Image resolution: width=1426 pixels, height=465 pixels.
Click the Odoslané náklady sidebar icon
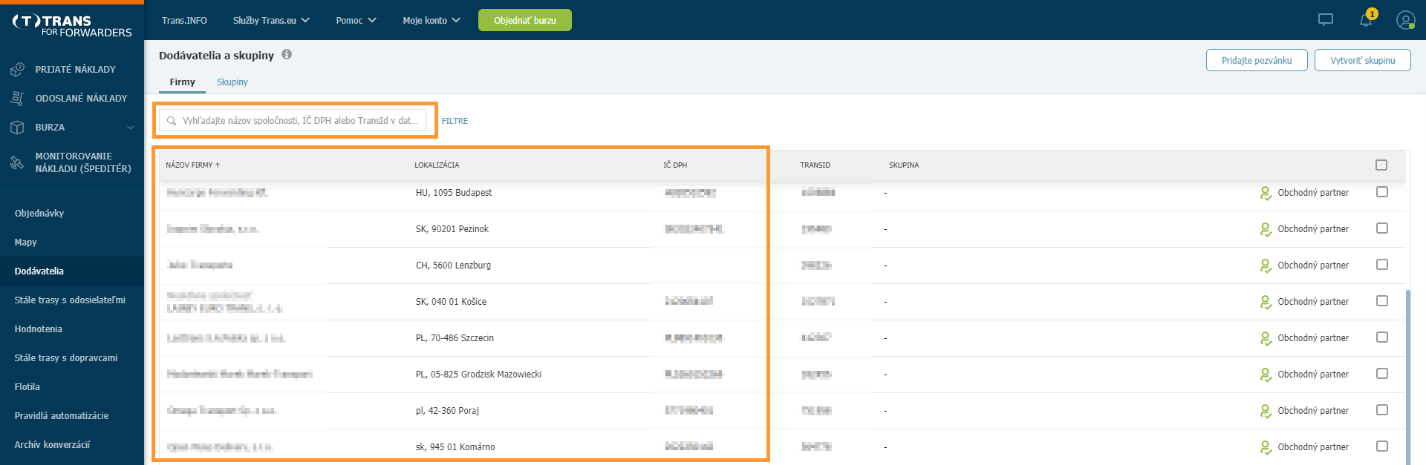pyautogui.click(x=17, y=98)
